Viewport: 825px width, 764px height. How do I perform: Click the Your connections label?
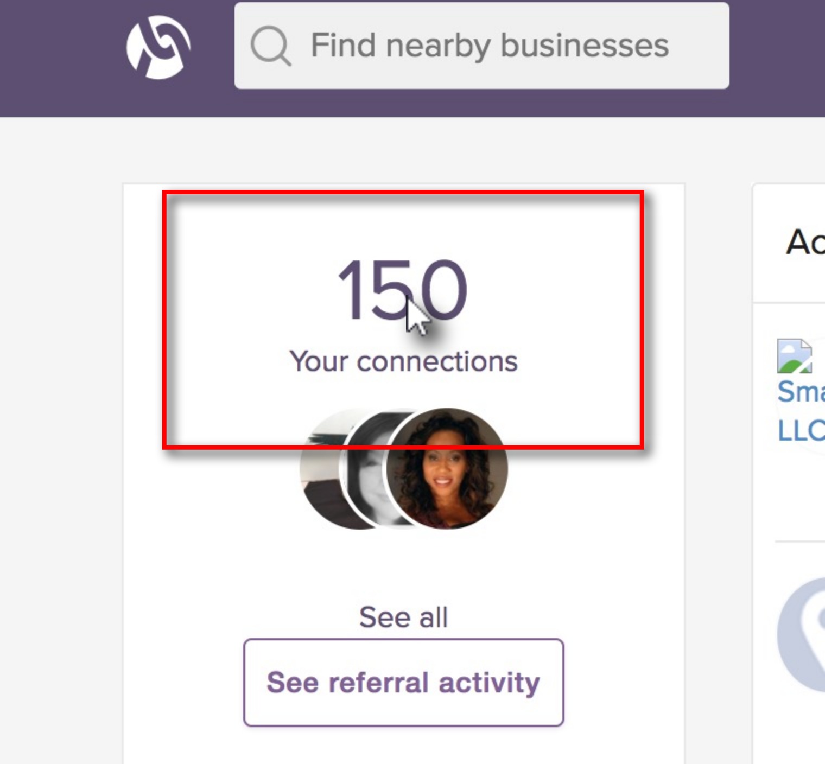click(x=403, y=361)
